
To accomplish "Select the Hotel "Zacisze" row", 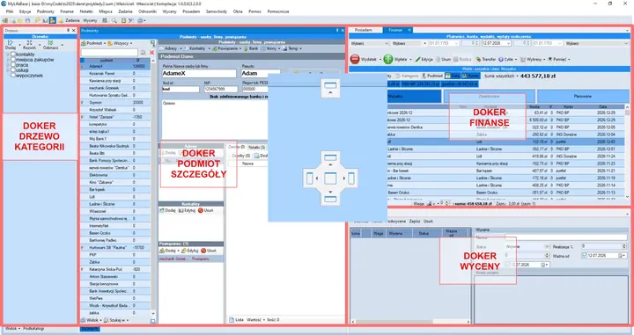I will [x=115, y=117].
